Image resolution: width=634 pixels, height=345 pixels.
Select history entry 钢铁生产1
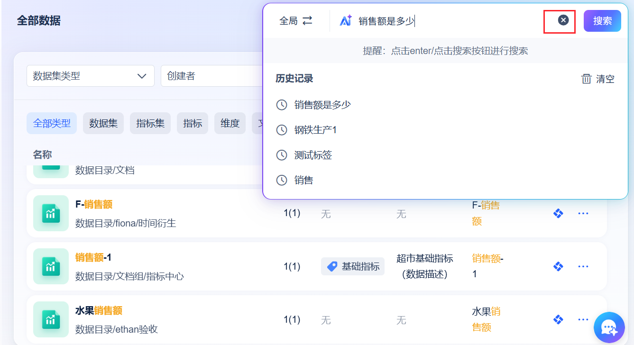pos(315,130)
